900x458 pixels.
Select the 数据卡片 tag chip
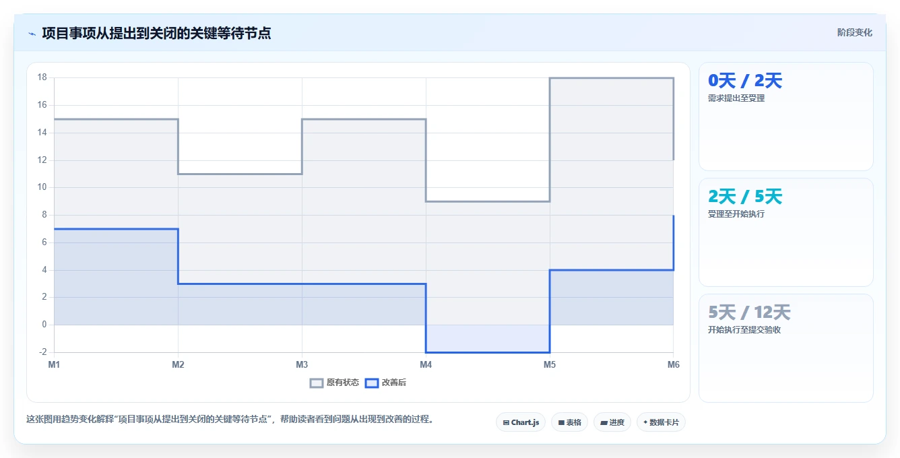(661, 422)
